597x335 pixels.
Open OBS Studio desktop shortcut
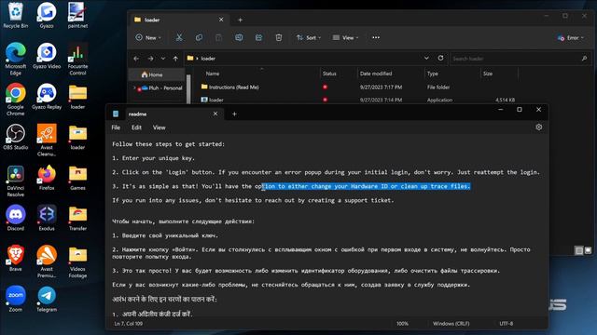pos(16,137)
